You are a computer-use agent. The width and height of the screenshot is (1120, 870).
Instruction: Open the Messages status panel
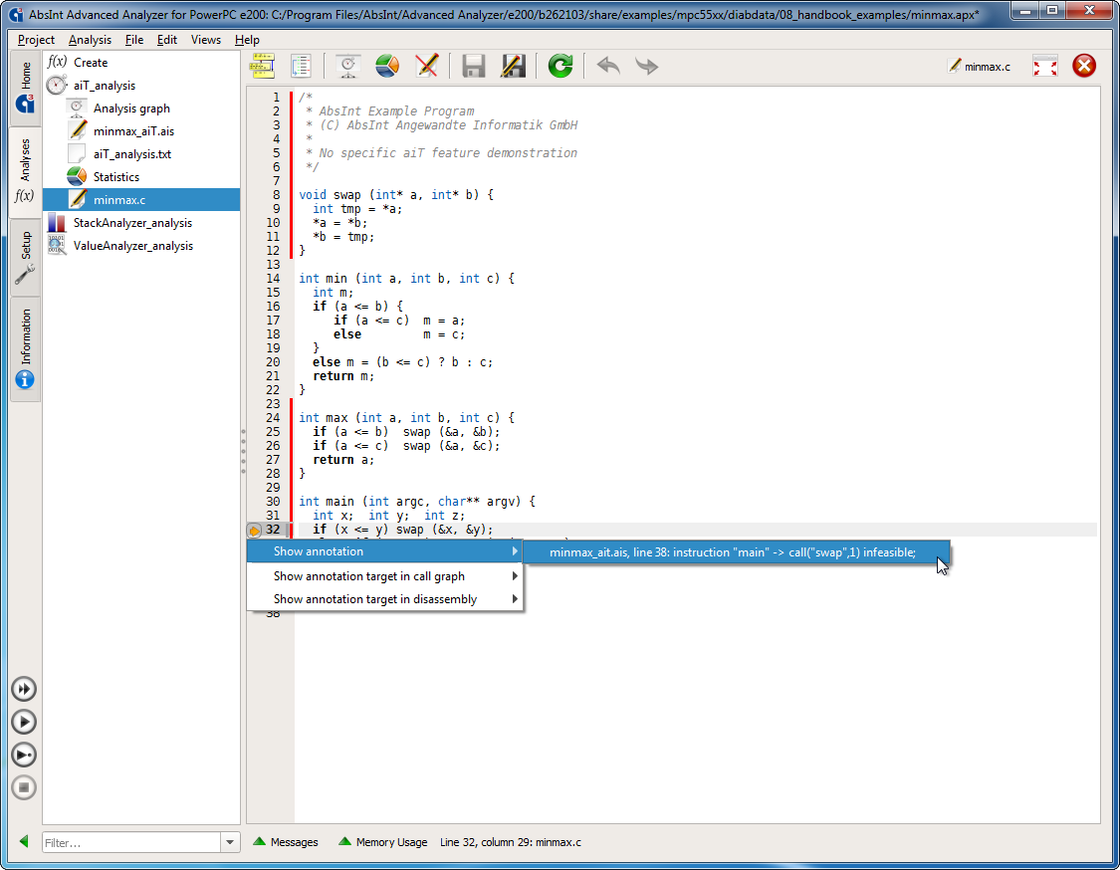tap(286, 842)
